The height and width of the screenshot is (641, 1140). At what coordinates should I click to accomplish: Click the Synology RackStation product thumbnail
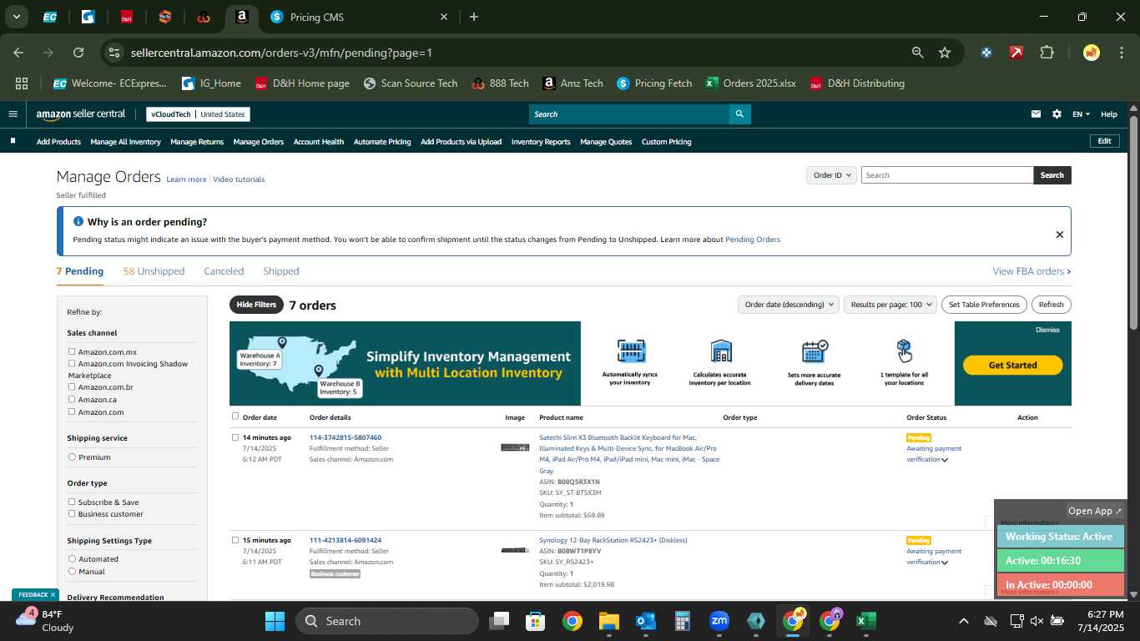click(515, 550)
